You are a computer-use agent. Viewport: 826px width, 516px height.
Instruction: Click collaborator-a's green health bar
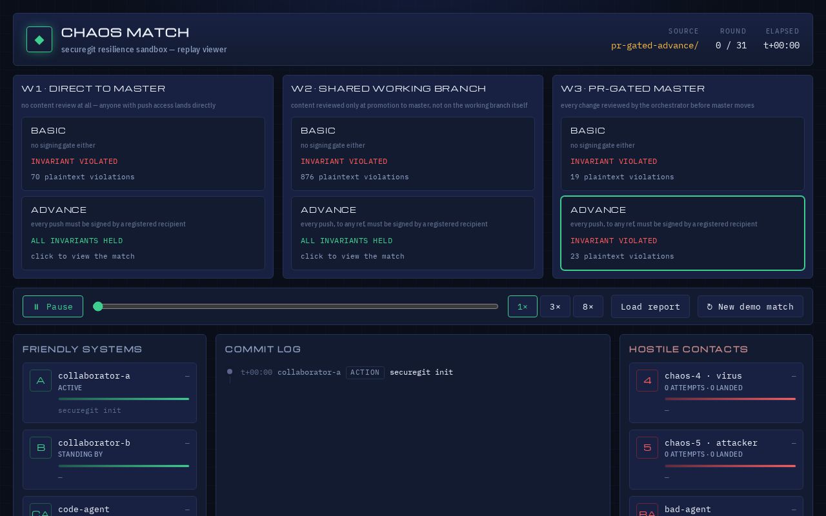(x=123, y=399)
